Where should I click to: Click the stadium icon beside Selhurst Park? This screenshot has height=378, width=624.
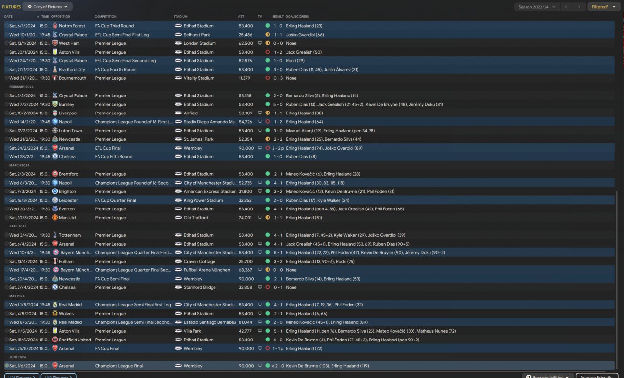178,35
